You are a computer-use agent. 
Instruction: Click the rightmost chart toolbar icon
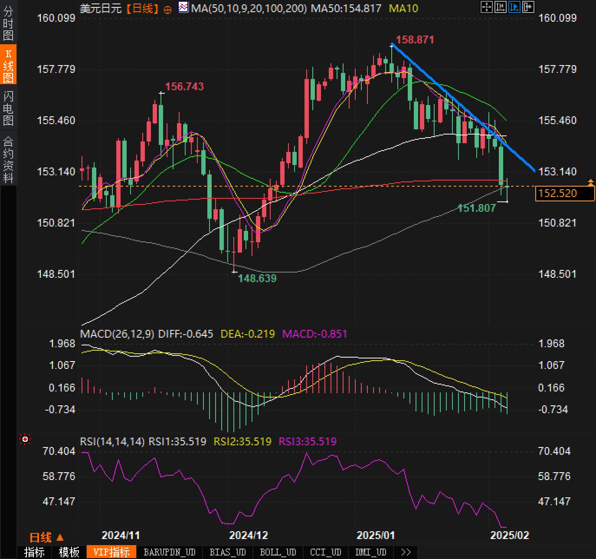pos(528,7)
